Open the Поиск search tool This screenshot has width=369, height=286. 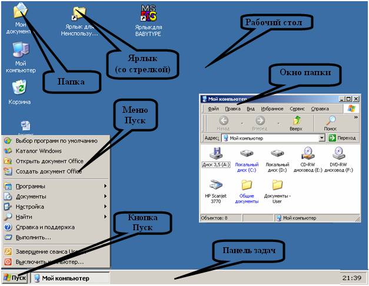pyautogui.click(x=330, y=123)
